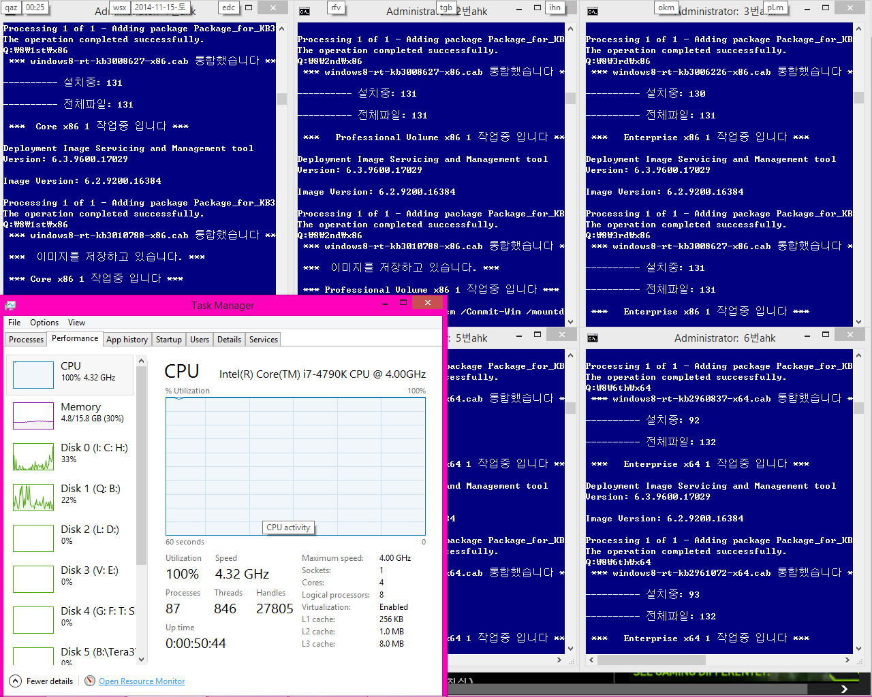This screenshot has height=697, width=872.
Task: Open Resource Monitor link
Action: click(x=142, y=681)
